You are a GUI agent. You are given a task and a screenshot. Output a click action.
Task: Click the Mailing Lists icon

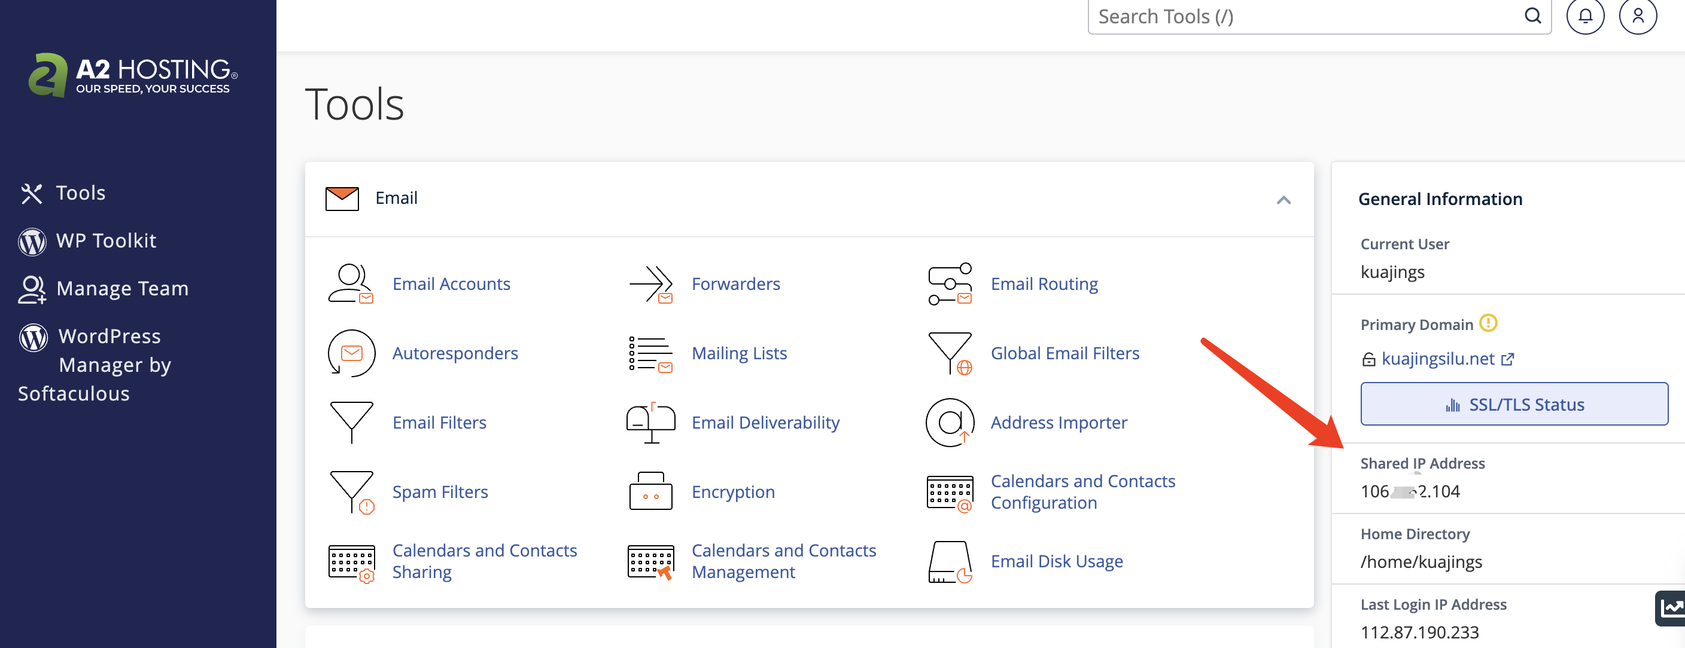650,353
